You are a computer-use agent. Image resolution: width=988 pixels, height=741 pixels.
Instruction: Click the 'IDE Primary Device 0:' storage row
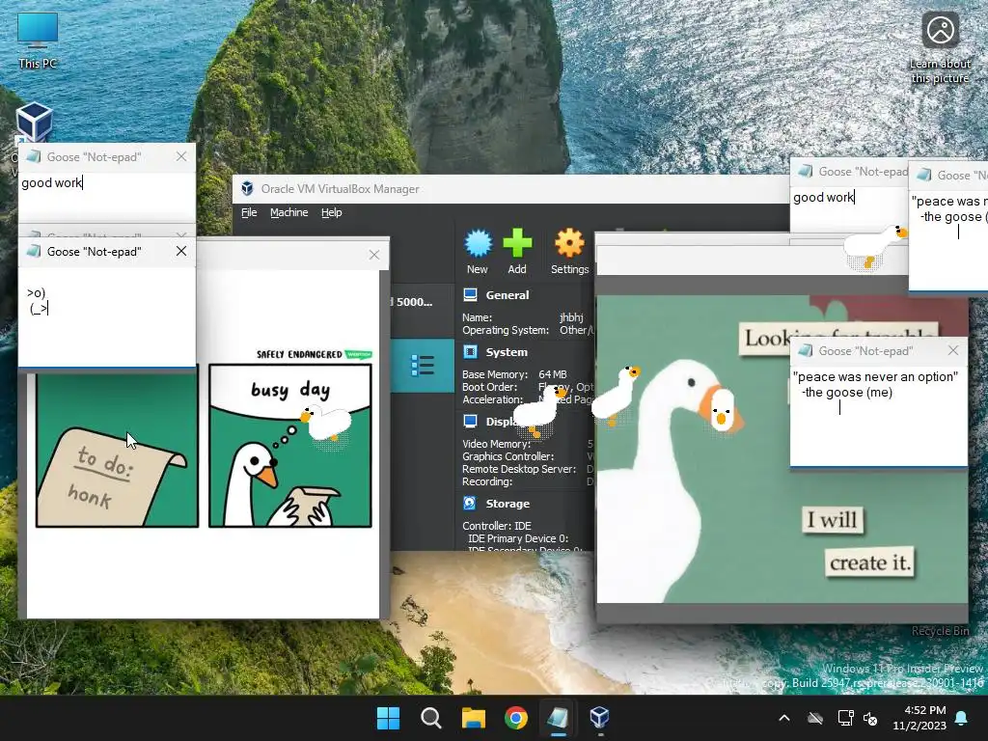coord(518,538)
